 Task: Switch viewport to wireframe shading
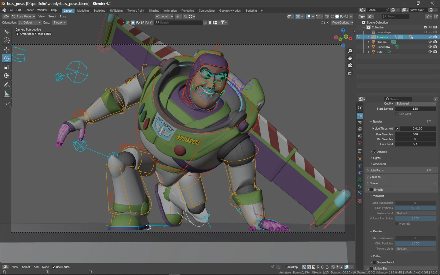pos(332,16)
